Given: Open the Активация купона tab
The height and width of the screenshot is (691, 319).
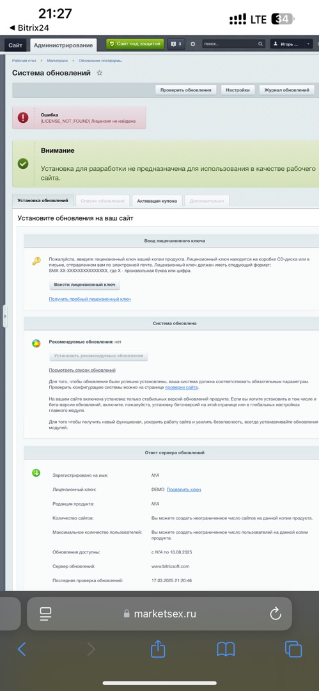Looking at the screenshot, I should click(157, 201).
